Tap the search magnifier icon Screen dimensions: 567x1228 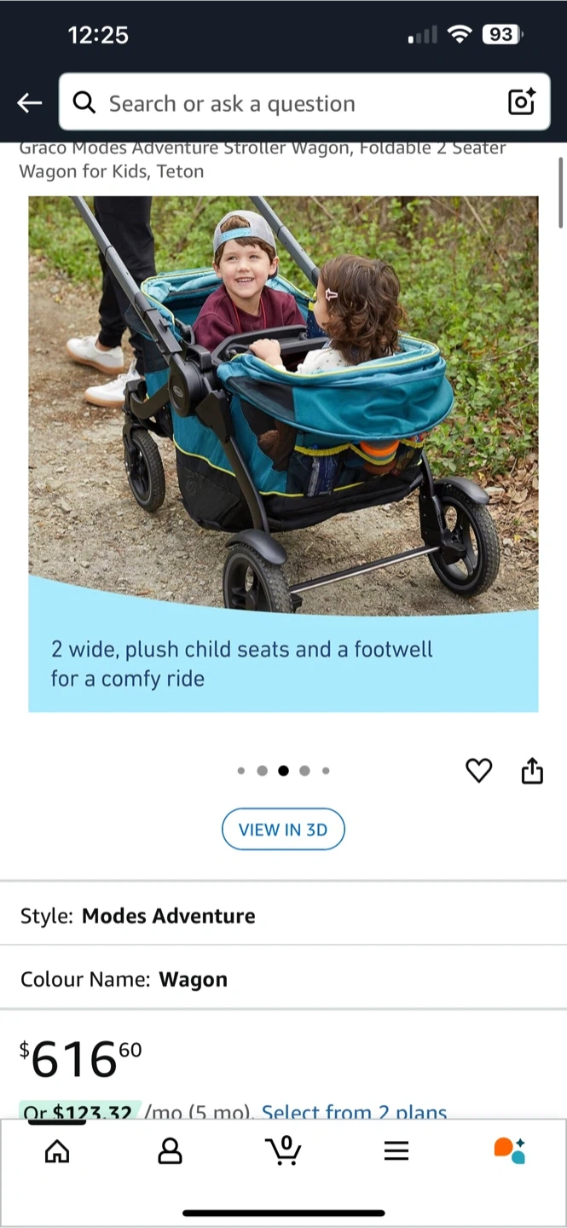click(x=84, y=102)
